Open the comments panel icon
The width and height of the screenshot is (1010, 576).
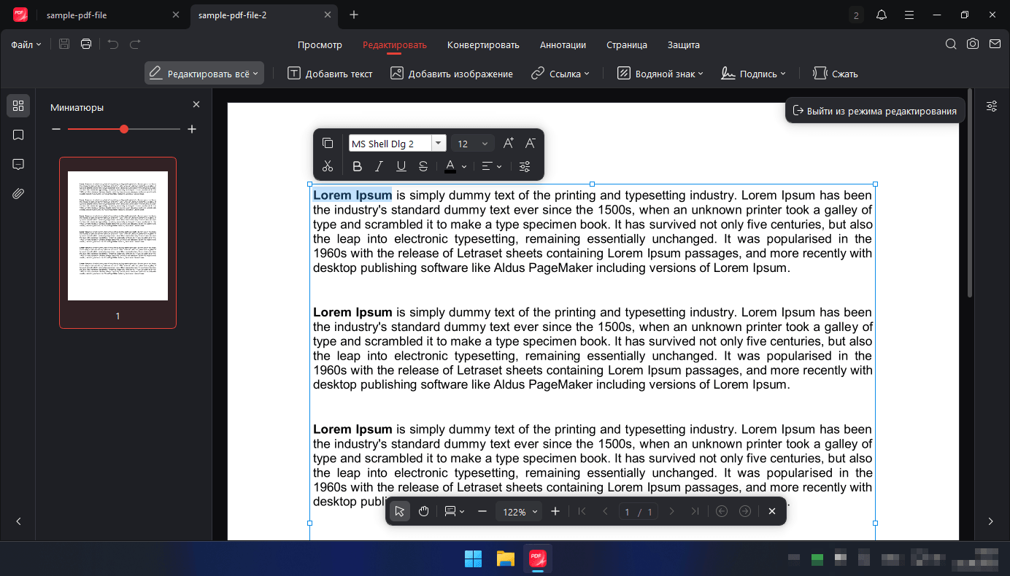pyautogui.click(x=18, y=164)
